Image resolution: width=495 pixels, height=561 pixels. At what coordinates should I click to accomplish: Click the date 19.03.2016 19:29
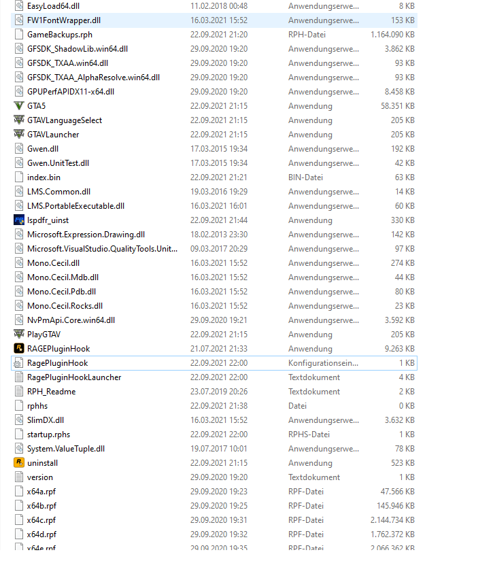pos(219,191)
